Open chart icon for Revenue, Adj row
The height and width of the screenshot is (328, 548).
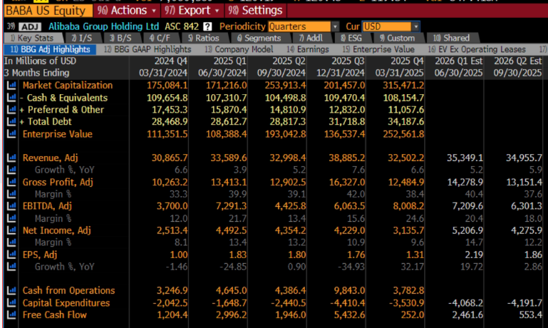tap(11, 158)
